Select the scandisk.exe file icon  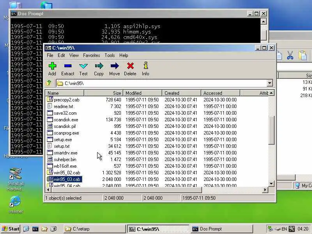(50, 119)
